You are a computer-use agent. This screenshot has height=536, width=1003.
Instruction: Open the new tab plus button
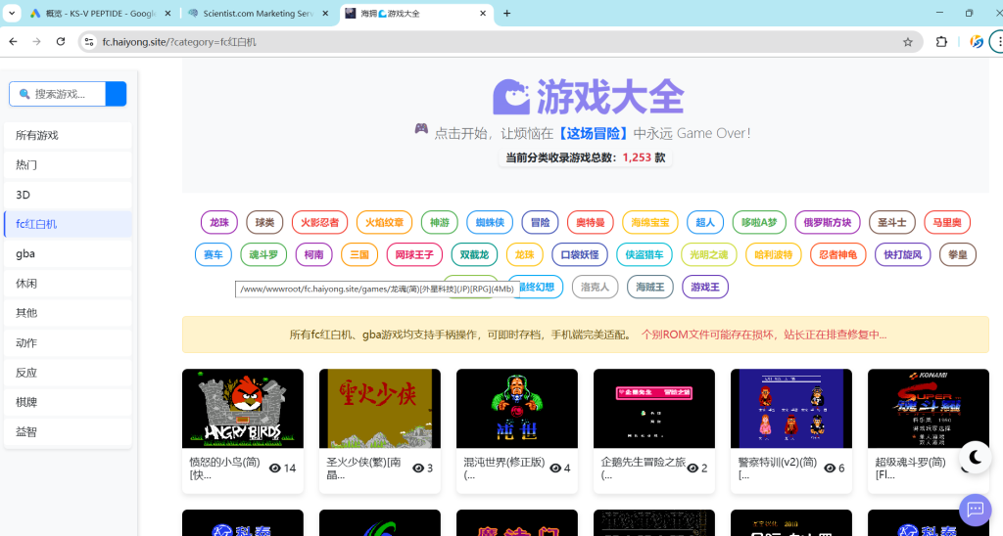506,14
